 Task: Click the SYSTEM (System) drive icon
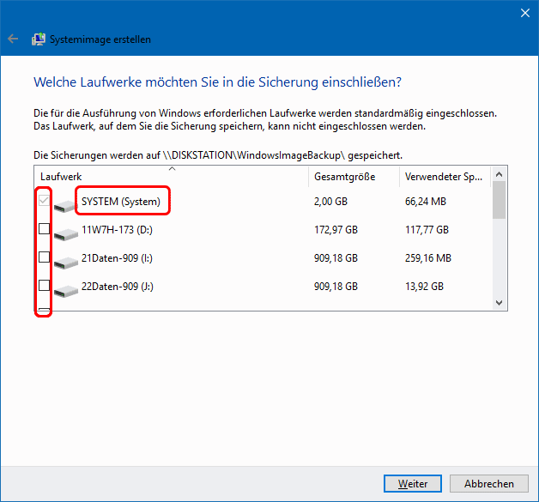click(x=65, y=206)
